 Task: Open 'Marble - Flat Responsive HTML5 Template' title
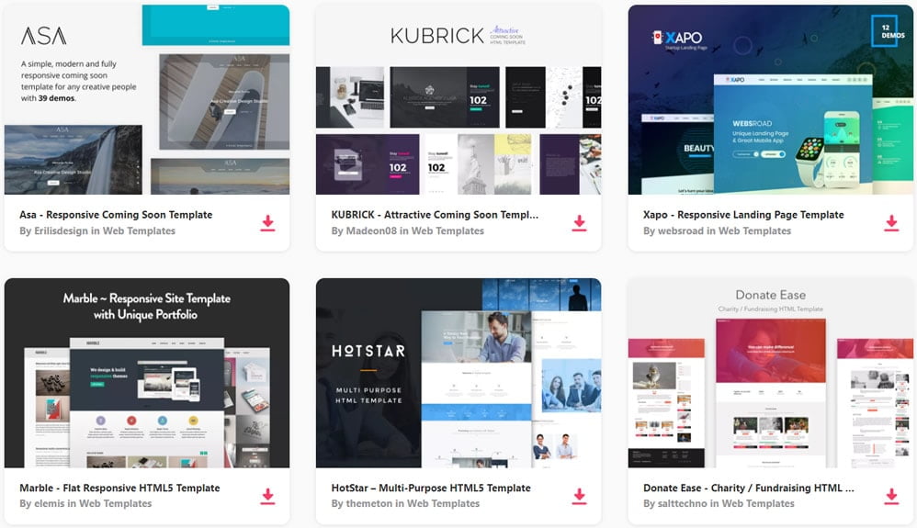coord(119,489)
